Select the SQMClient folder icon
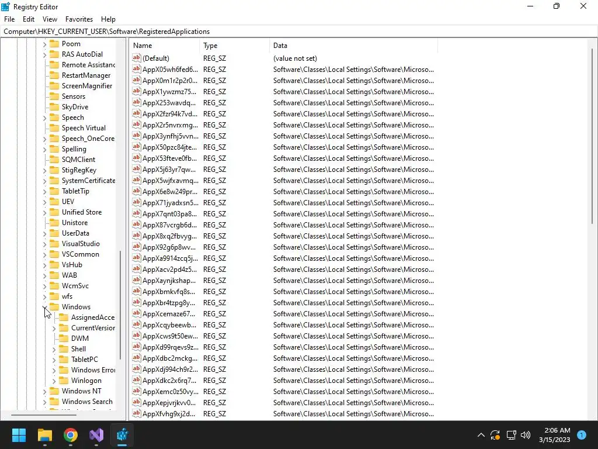This screenshot has width=598, height=449. (54, 160)
